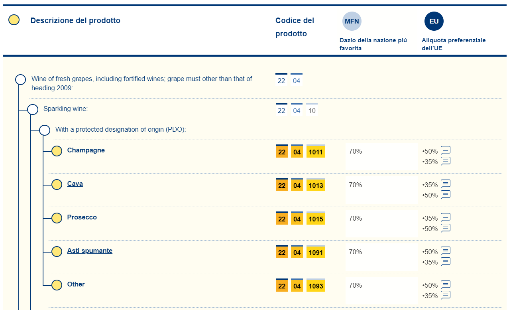This screenshot has height=310, width=507.
Task: Toggle the yellow circle next to Champagne
Action: point(57,151)
